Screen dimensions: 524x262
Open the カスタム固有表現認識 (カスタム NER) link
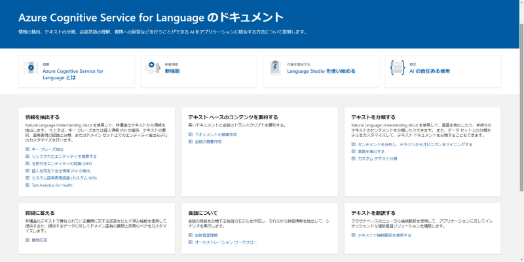click(x=64, y=178)
